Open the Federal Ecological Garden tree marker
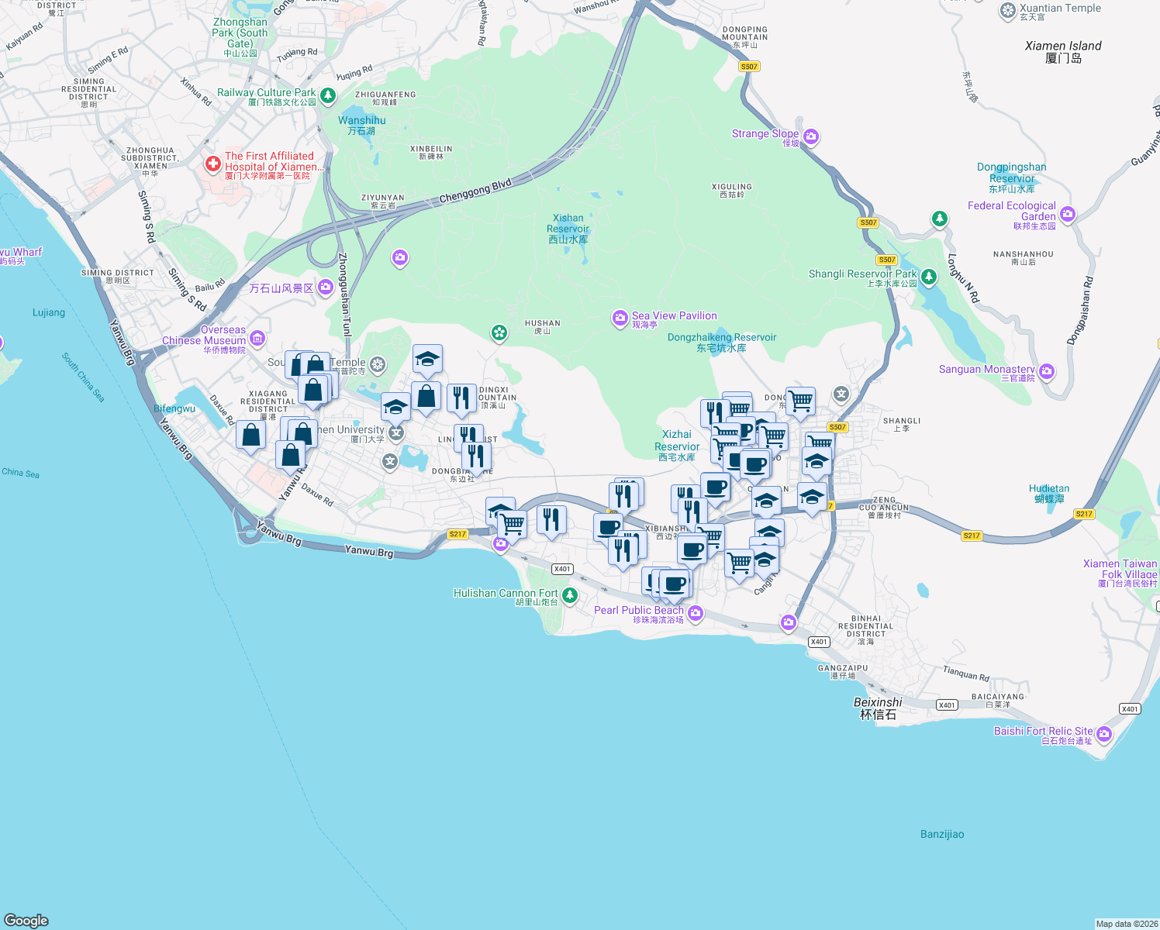 click(939, 219)
